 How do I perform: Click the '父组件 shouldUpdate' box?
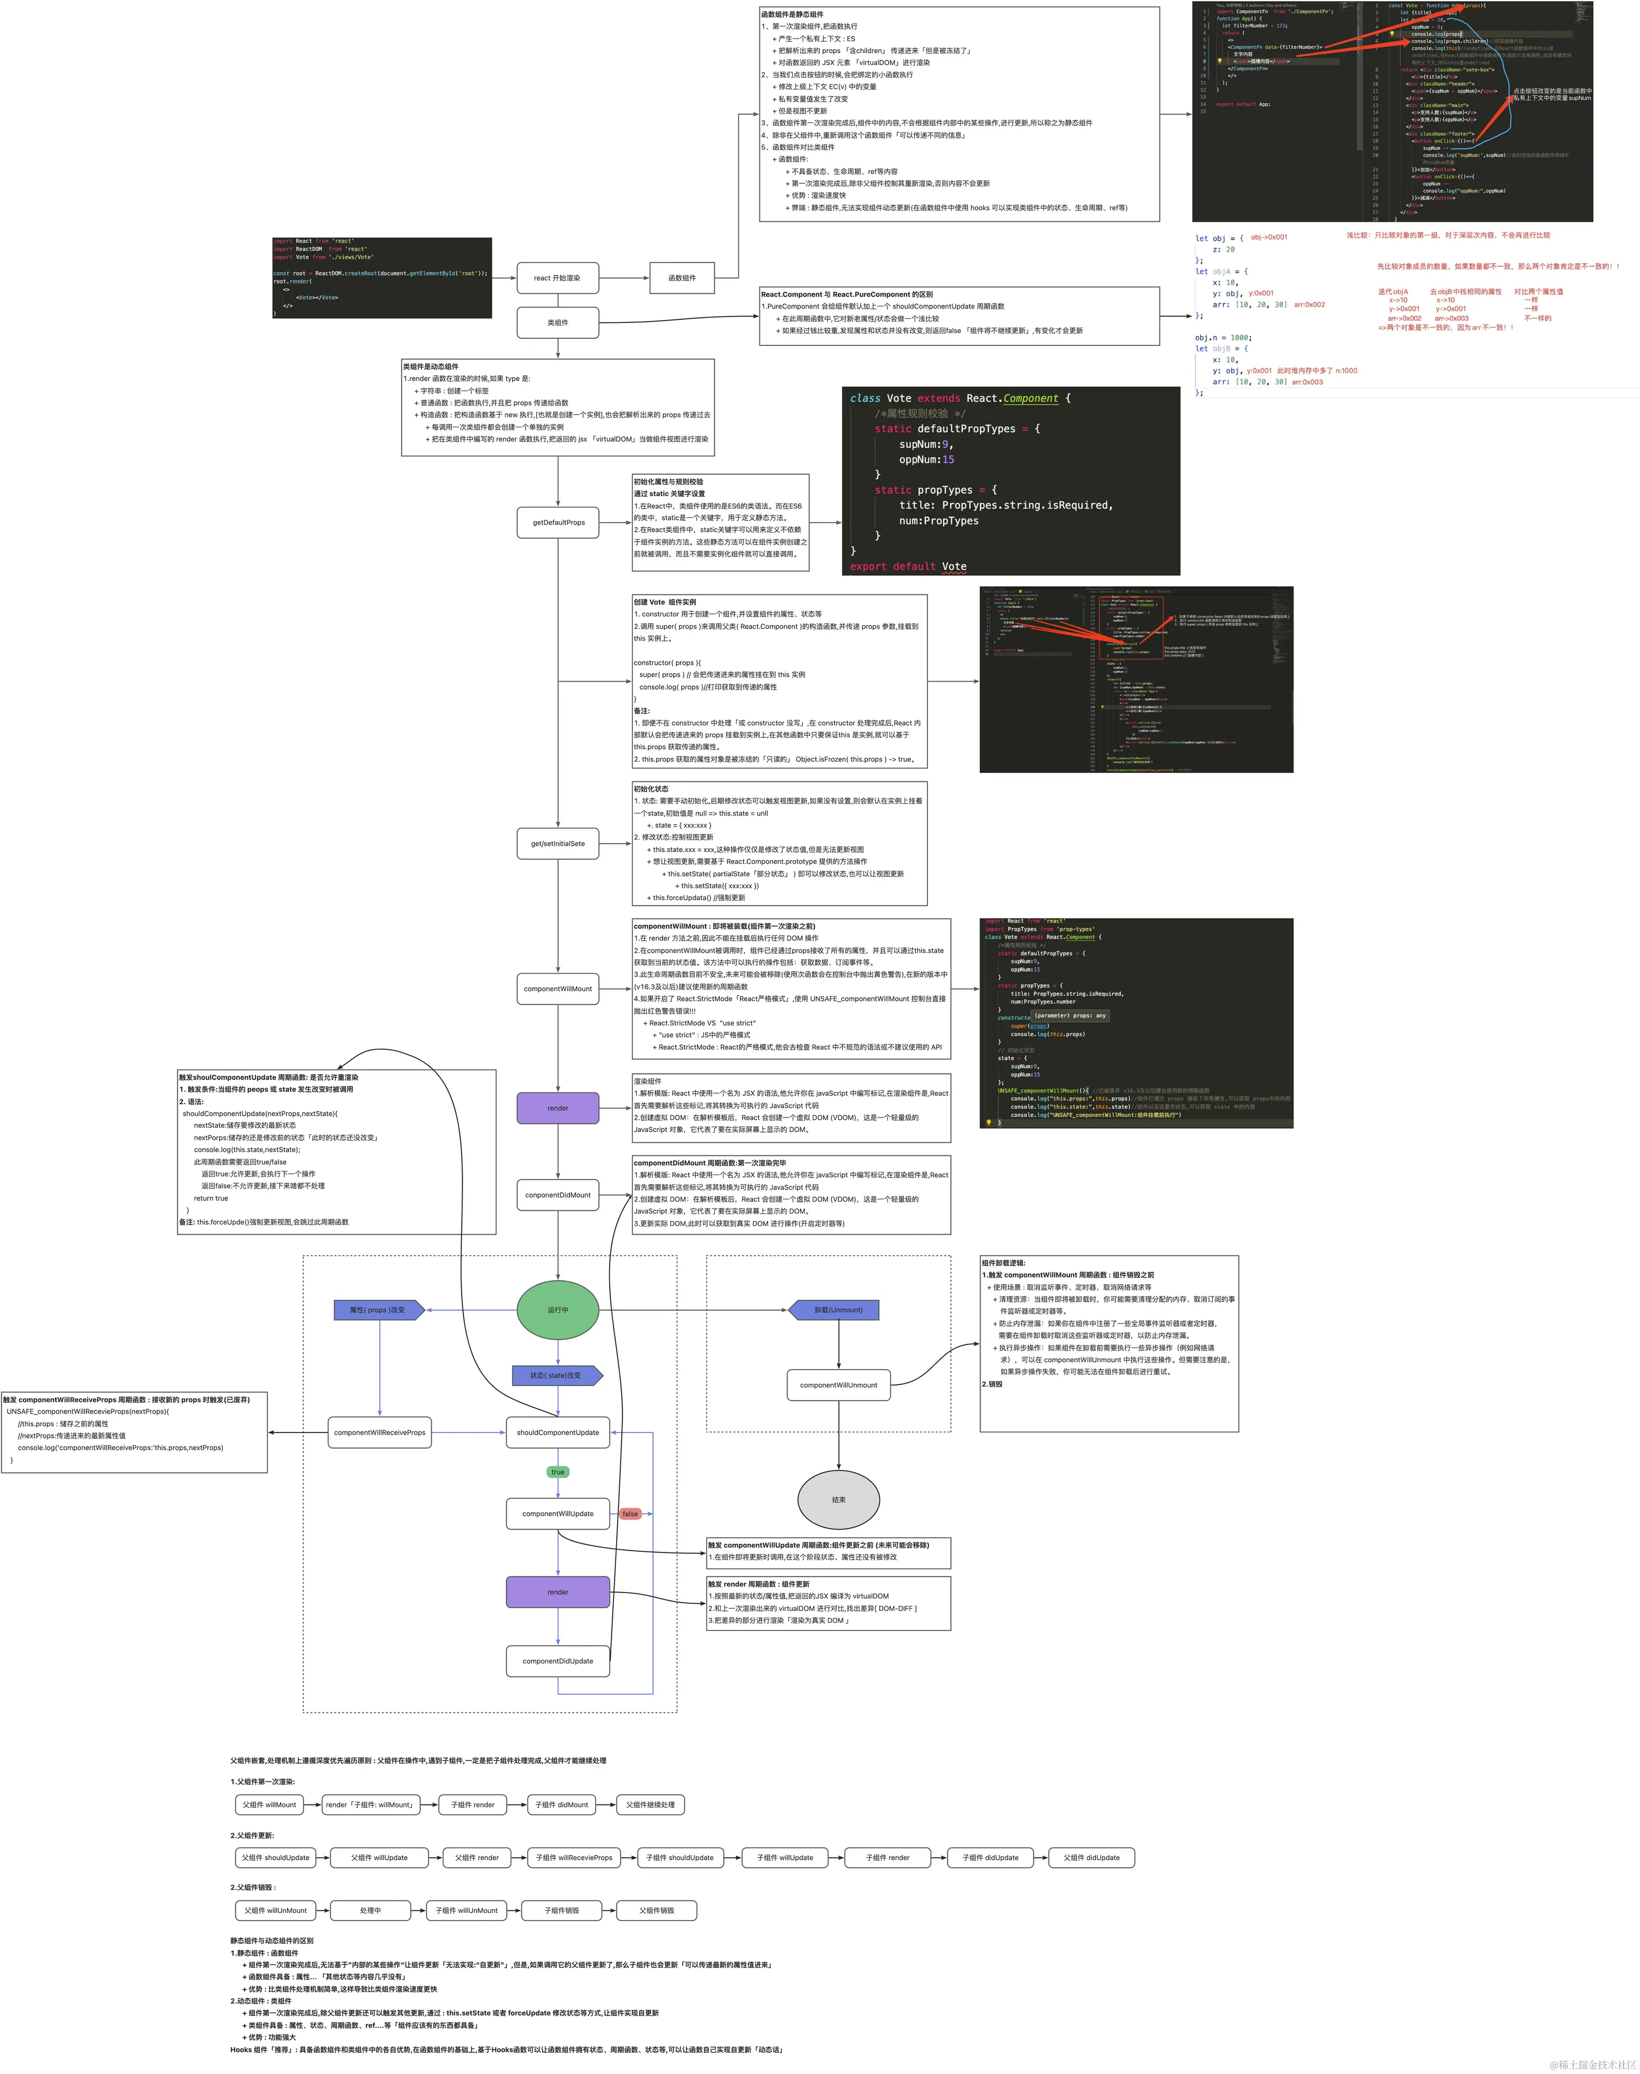click(276, 1858)
